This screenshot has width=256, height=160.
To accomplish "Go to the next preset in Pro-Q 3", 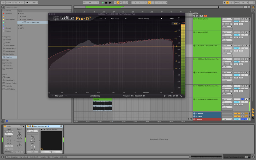I will pyautogui.click(x=161, y=18).
